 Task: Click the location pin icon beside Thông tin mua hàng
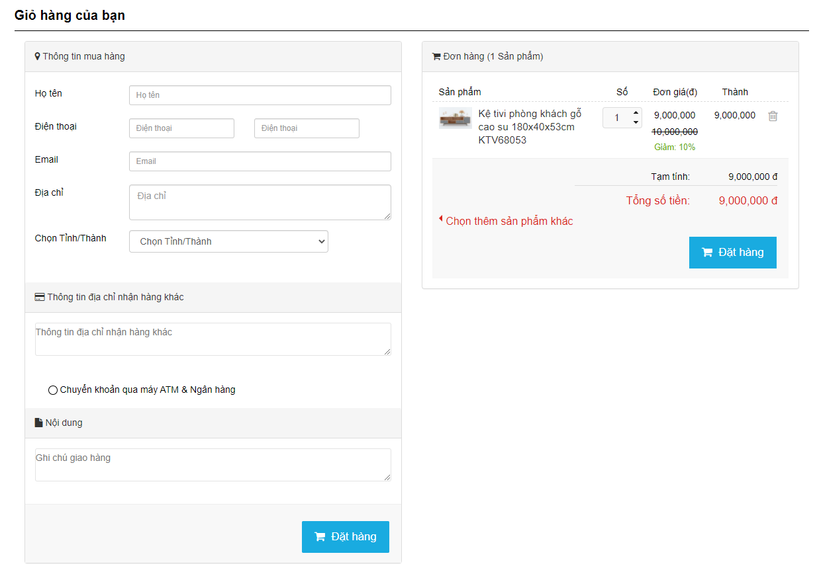pos(37,56)
